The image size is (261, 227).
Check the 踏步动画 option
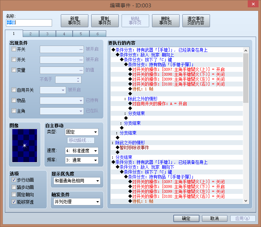[x=14, y=187]
